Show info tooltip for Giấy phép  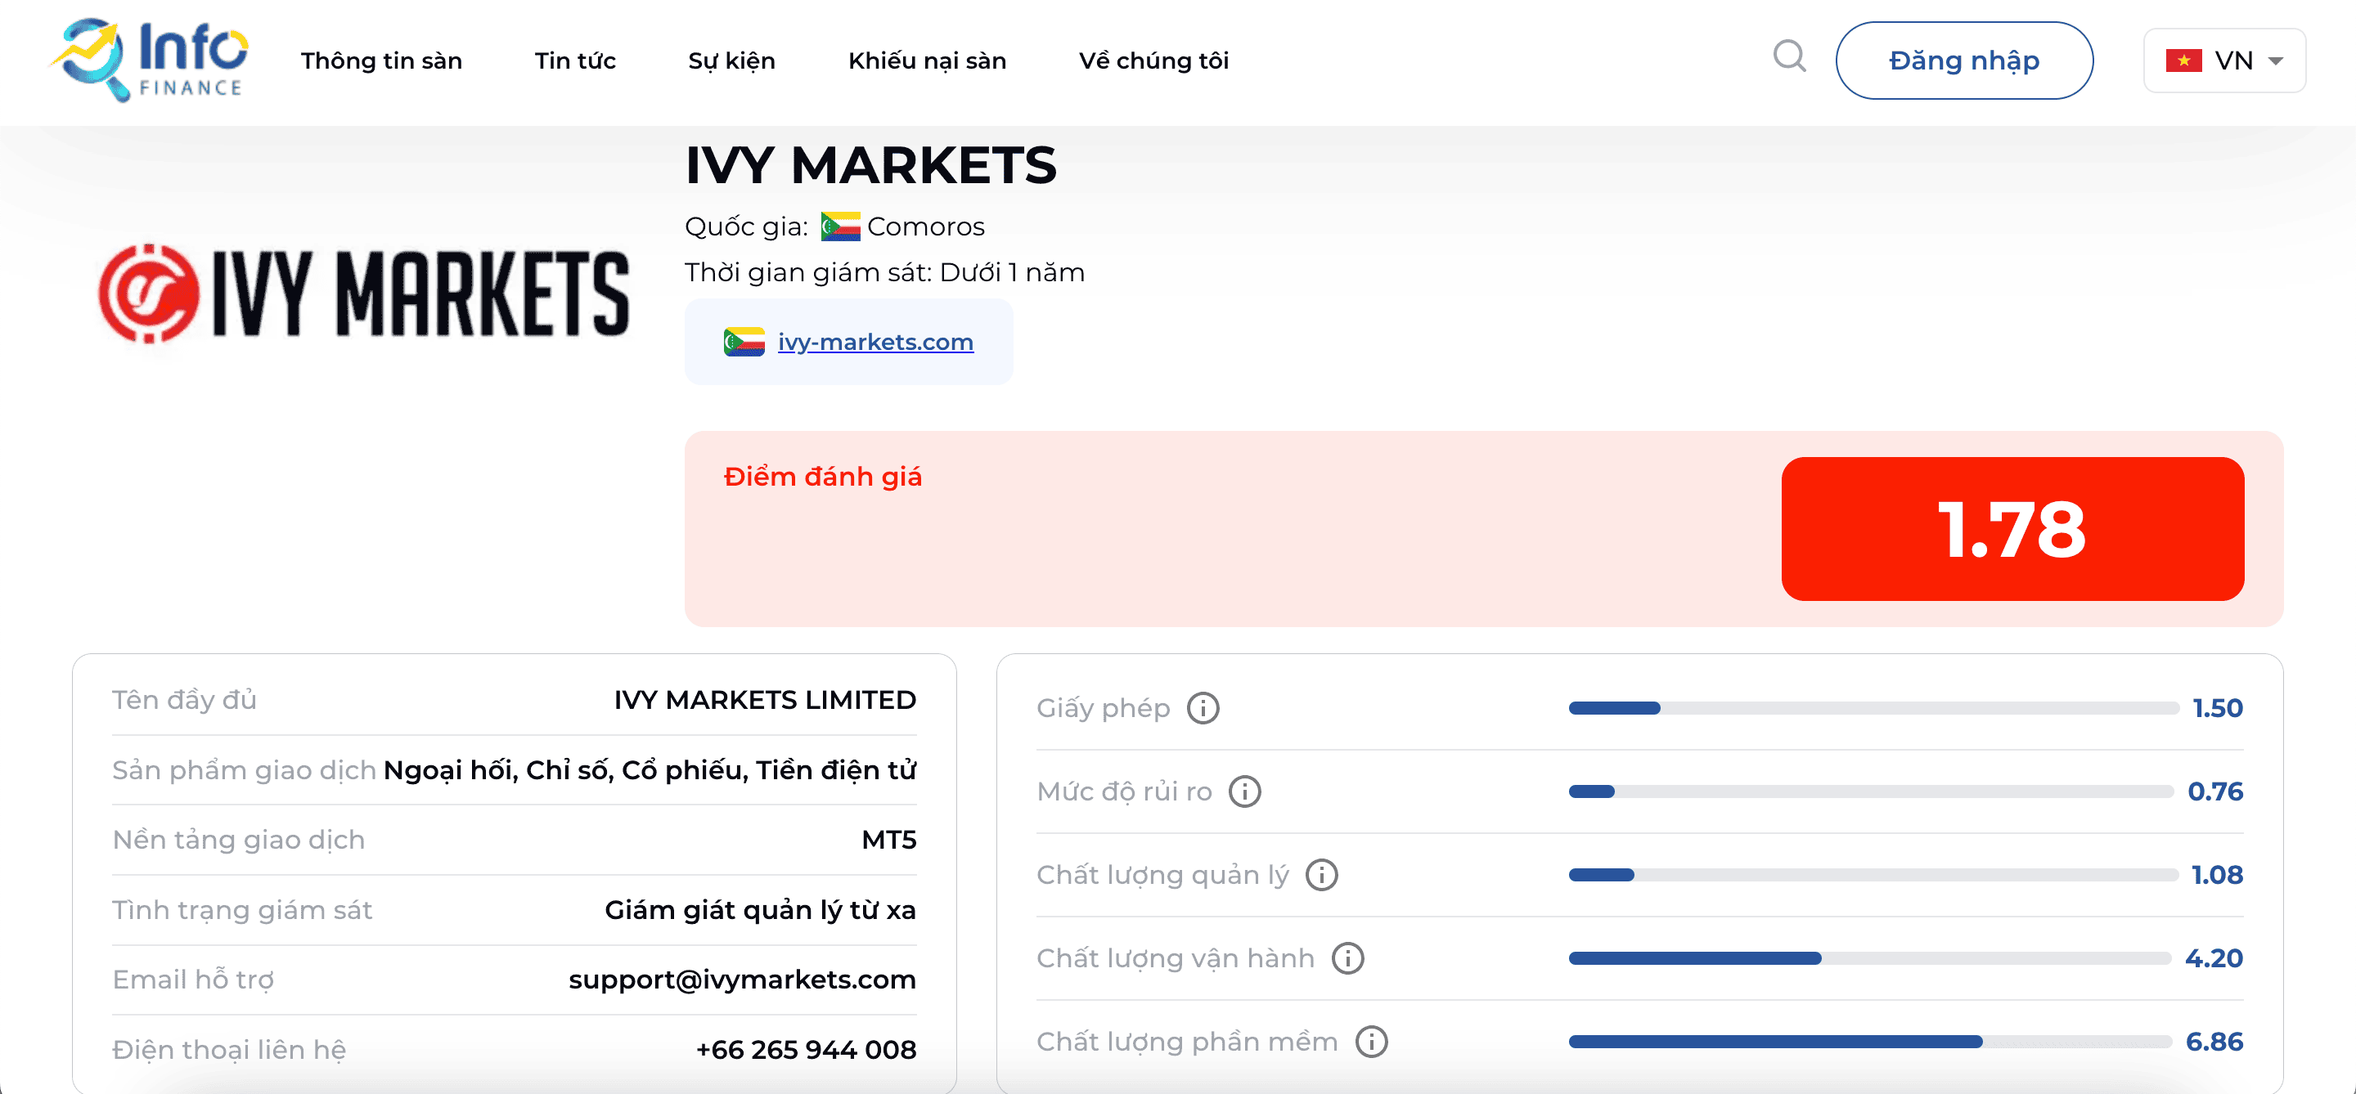click(x=1203, y=707)
